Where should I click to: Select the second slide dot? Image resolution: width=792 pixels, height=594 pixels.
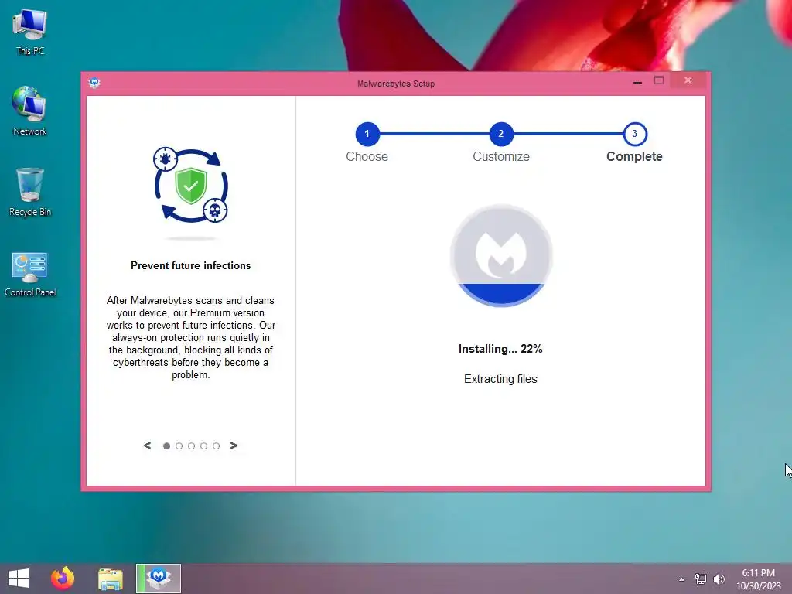pyautogui.click(x=179, y=446)
